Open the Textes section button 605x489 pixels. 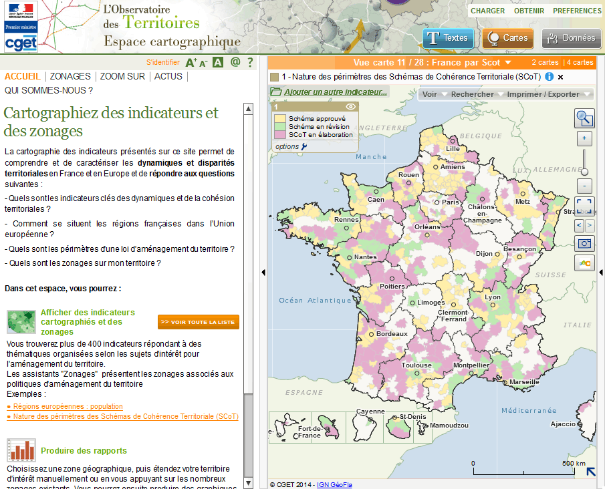(x=449, y=38)
